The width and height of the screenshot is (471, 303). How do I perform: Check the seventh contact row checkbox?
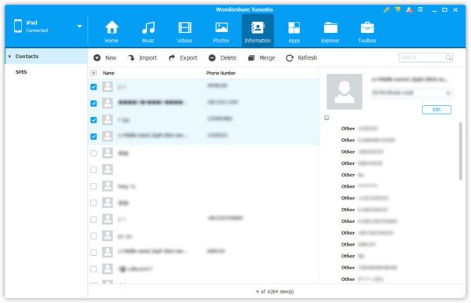pos(93,186)
